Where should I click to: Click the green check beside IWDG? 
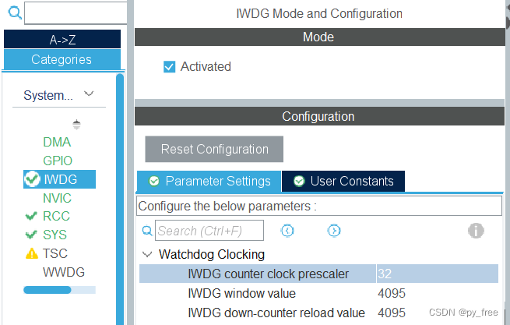click(32, 178)
